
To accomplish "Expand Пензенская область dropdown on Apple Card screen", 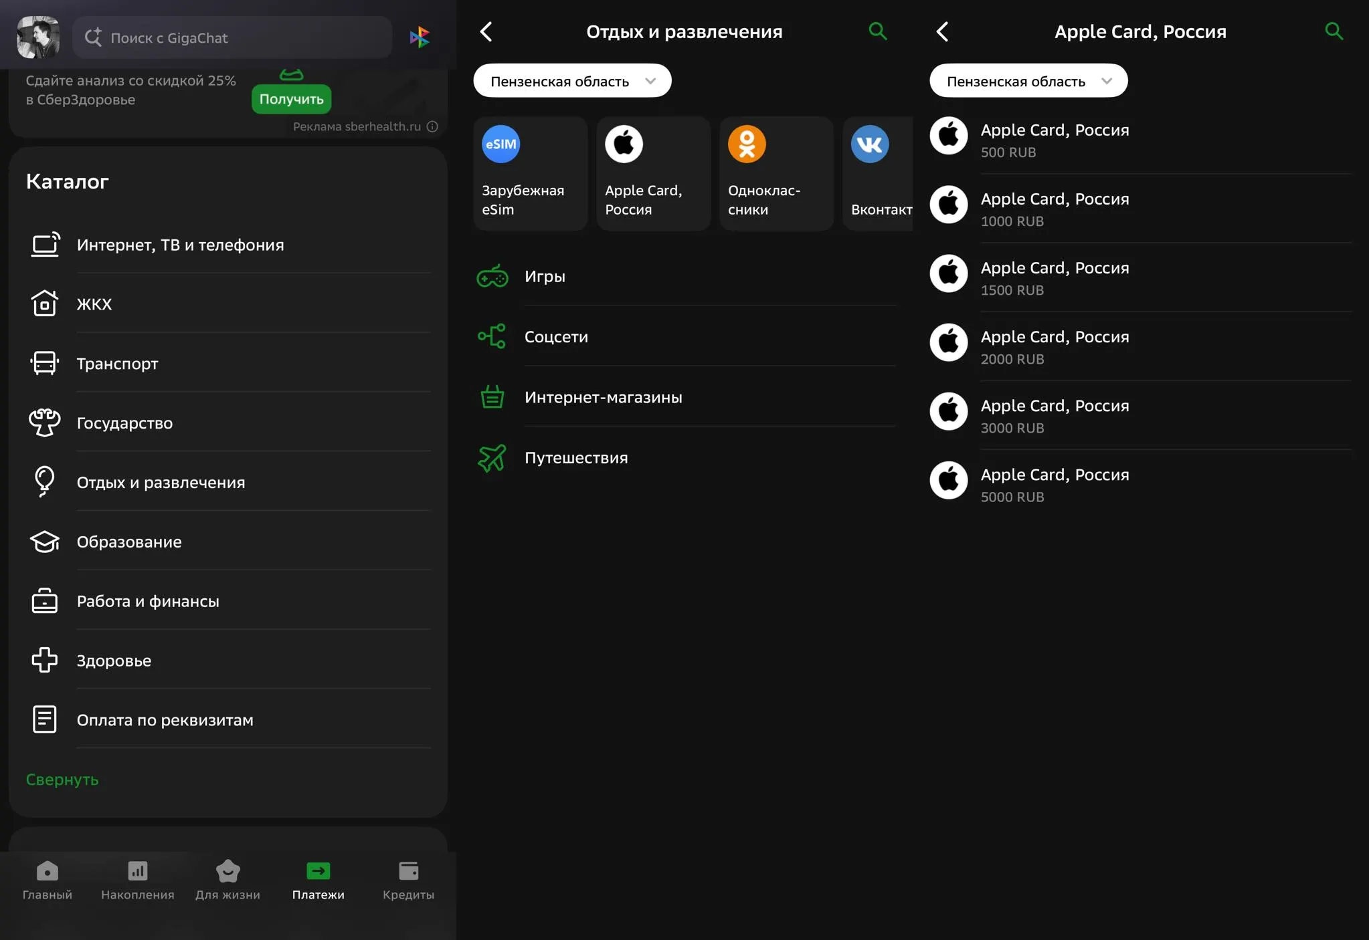I will 1028,81.
